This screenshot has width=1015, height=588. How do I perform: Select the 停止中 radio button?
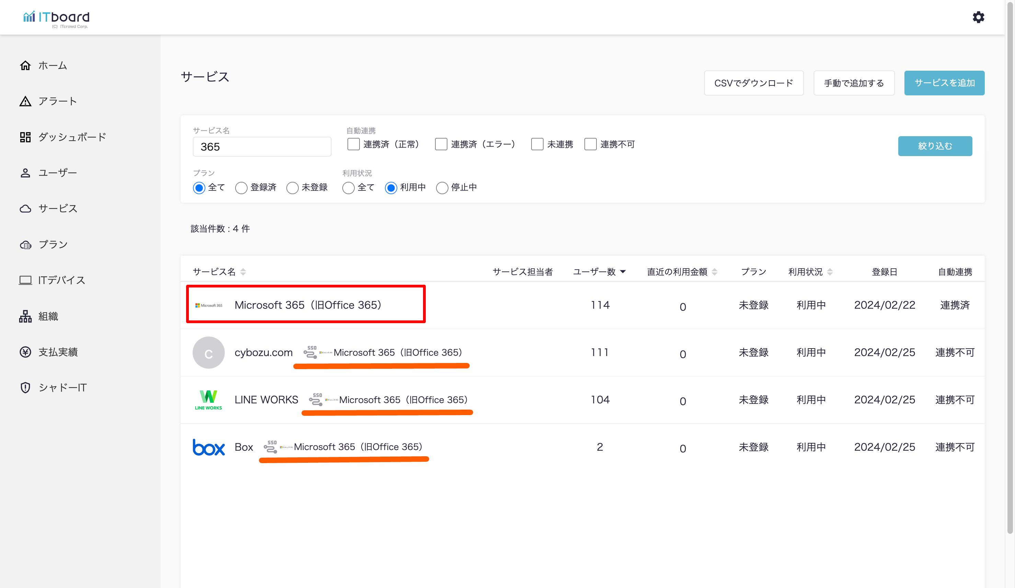(442, 188)
